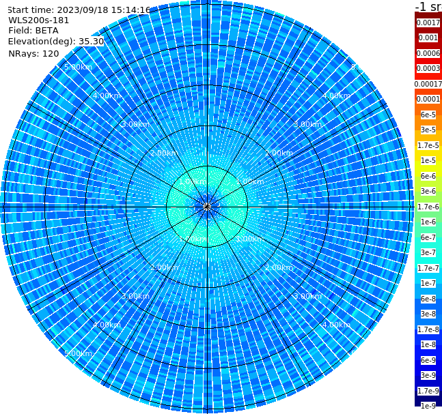Click the upper-left 3.00km range ring label

[135, 124]
